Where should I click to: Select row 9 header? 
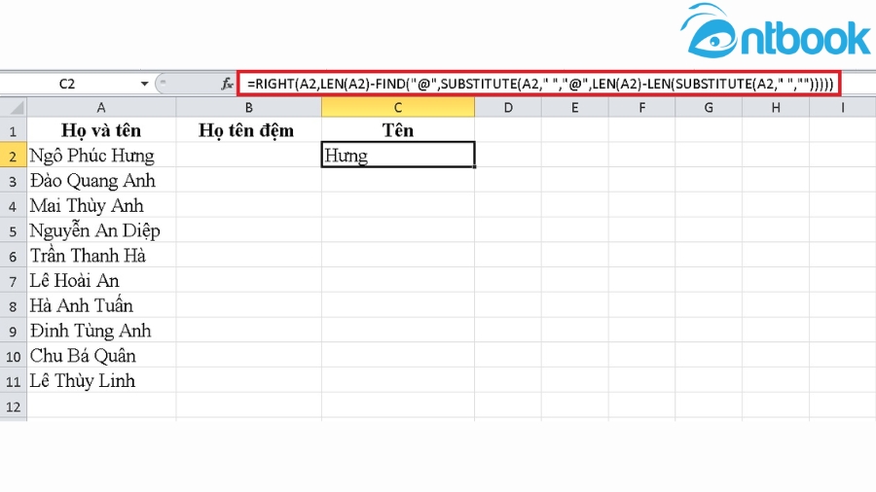click(14, 332)
